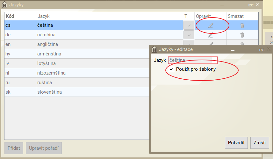Toggle the T checkbox for čeština
The height and width of the screenshot is (159, 273).
[189, 25]
